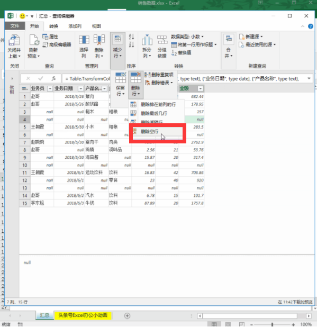Open Help question mark icon
The height and width of the screenshot is (327, 317).
pyautogui.click(x=311, y=26)
